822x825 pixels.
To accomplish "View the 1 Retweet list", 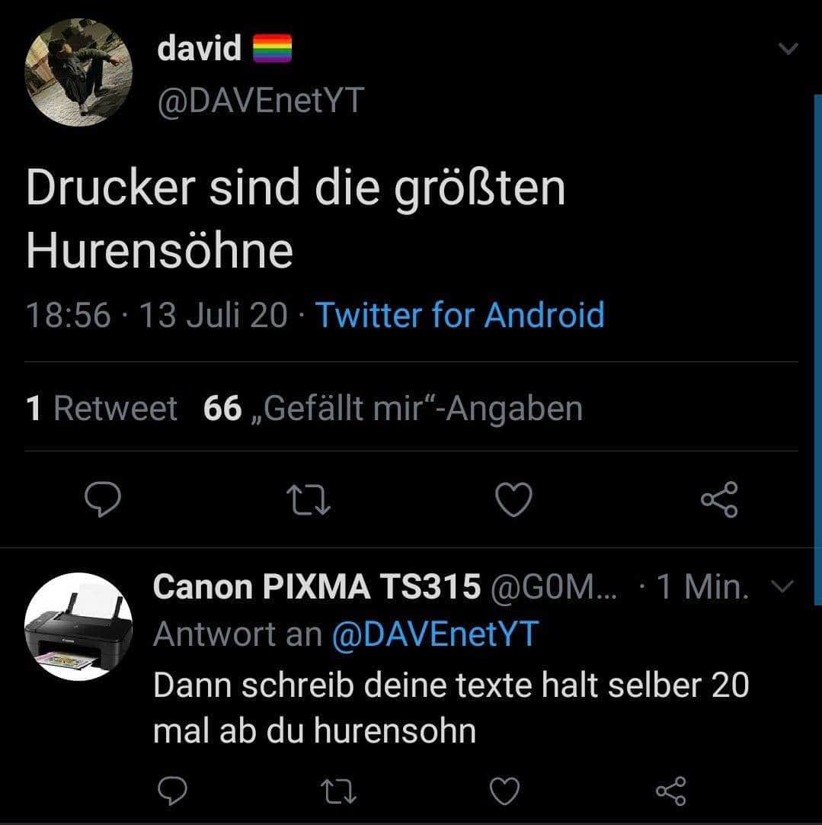I will [101, 409].
